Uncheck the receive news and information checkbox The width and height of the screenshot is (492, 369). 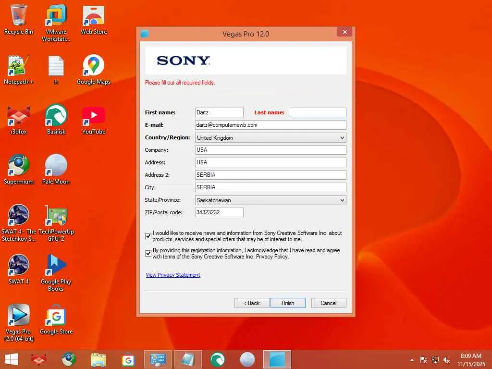tap(148, 236)
